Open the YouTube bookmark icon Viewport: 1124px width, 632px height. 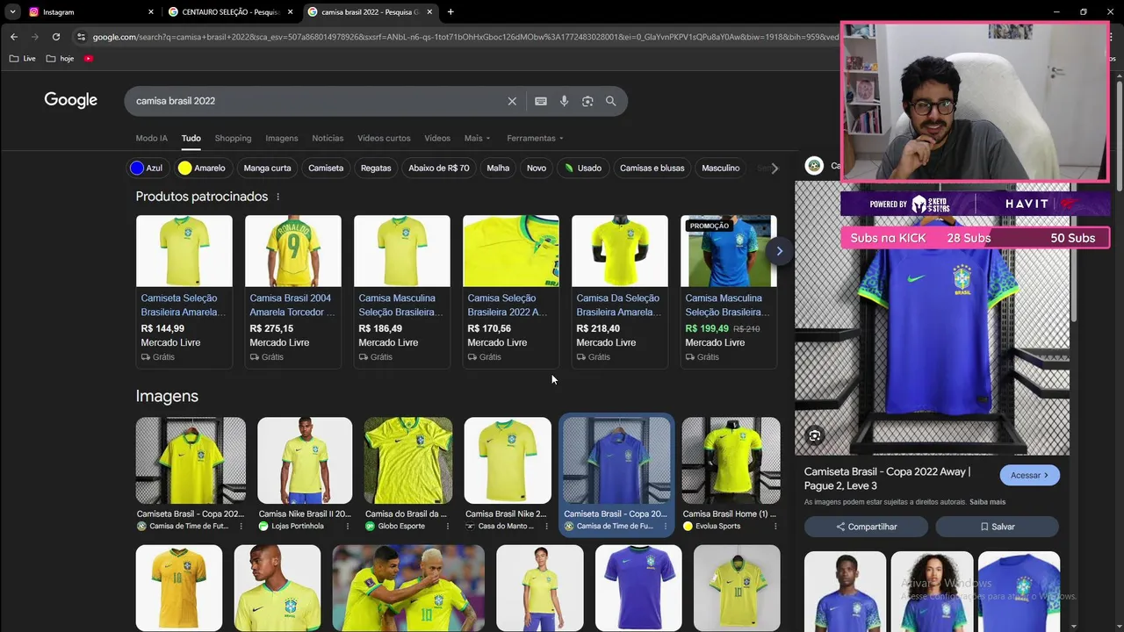point(89,59)
